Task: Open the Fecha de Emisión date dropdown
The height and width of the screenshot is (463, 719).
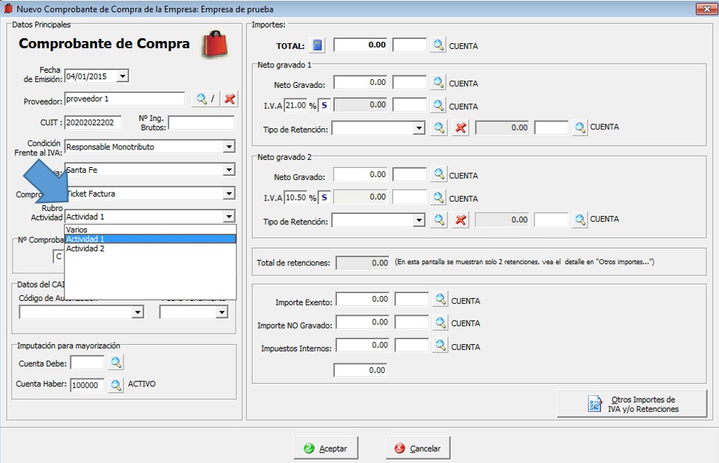Action: tap(122, 76)
